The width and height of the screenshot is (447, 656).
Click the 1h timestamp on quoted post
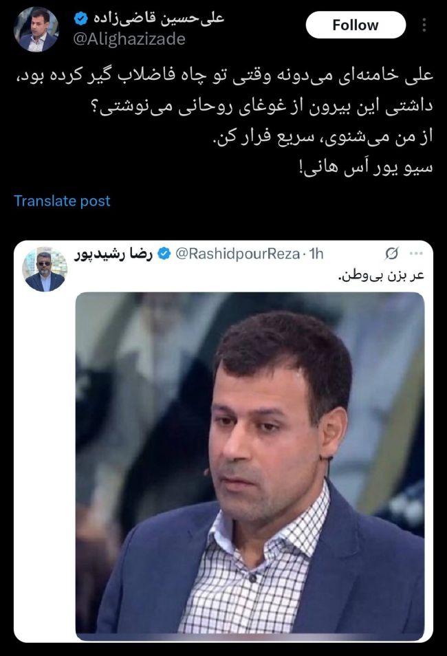[x=316, y=254]
